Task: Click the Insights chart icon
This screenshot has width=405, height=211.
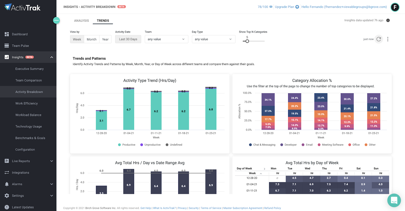Action: (7, 57)
